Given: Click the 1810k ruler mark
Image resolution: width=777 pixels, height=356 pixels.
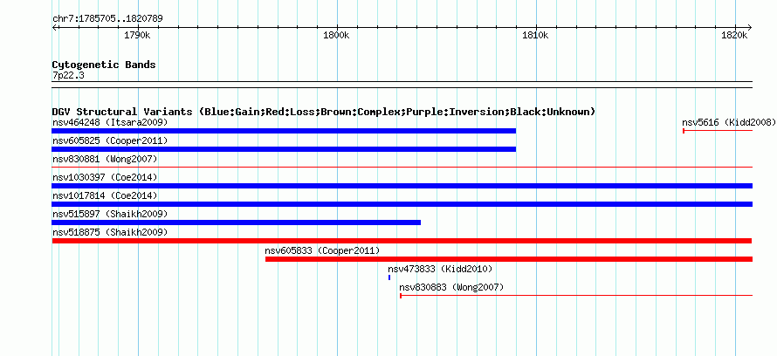Looking at the screenshot, I should click(536, 36).
